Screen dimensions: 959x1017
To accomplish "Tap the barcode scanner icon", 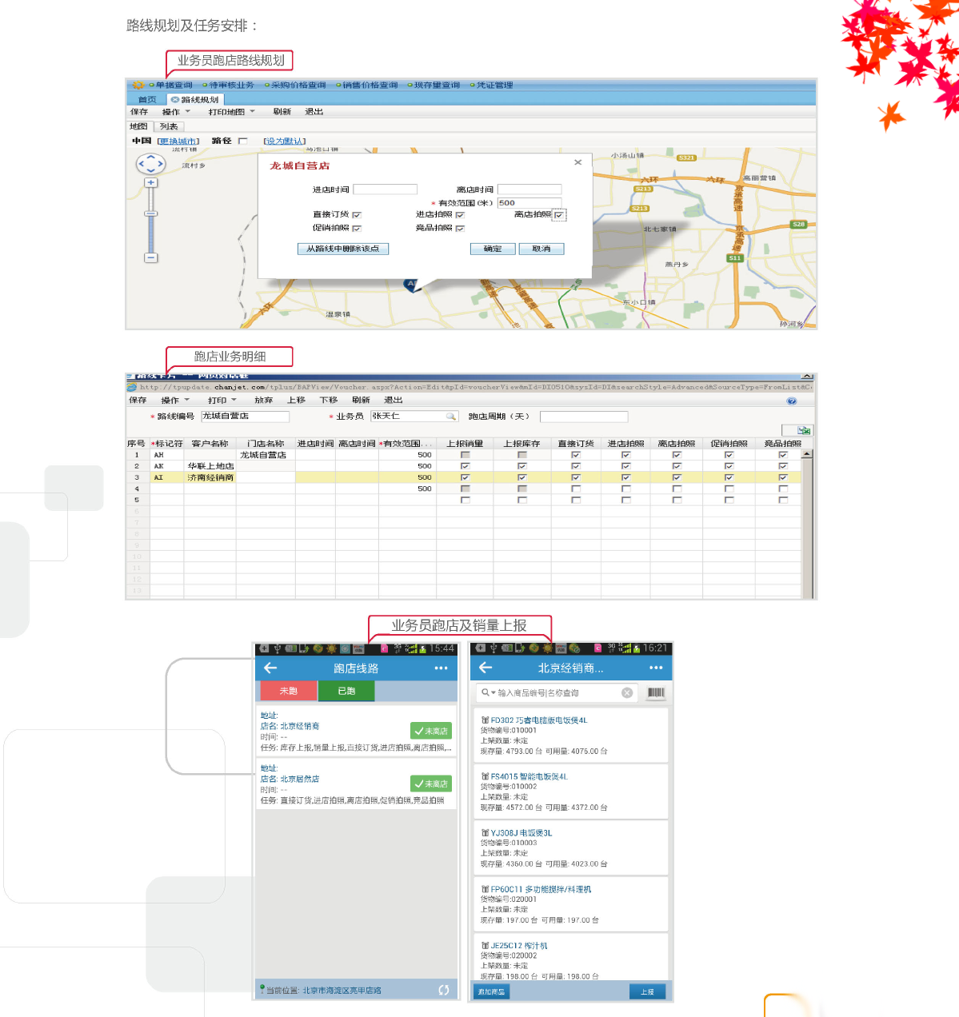I will click(656, 692).
